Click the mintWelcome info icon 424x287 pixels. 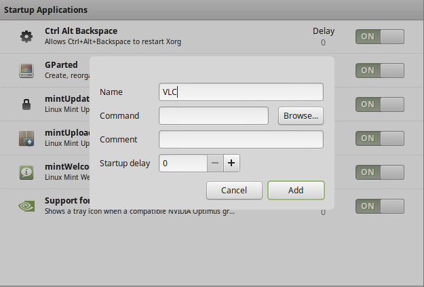point(26,172)
